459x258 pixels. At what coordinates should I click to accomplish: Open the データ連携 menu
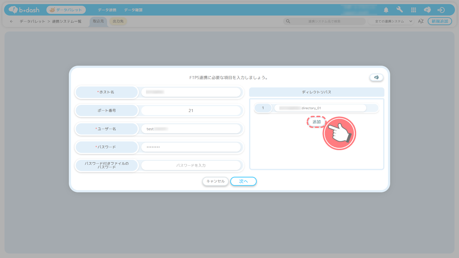coord(107,10)
